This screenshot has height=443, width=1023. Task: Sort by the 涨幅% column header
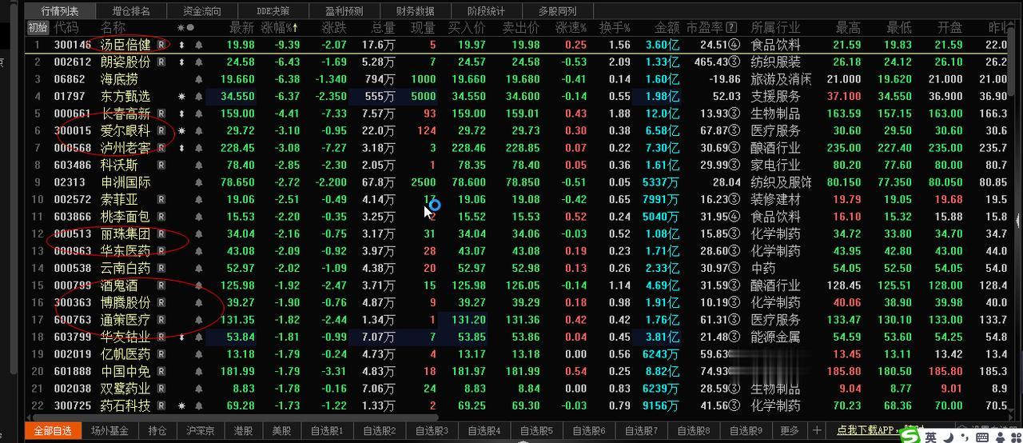(x=280, y=28)
